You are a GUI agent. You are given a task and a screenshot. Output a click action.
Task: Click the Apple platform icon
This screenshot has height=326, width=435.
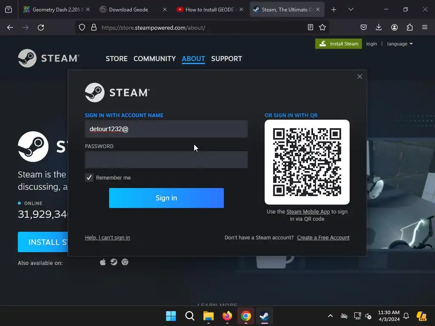tap(103, 262)
